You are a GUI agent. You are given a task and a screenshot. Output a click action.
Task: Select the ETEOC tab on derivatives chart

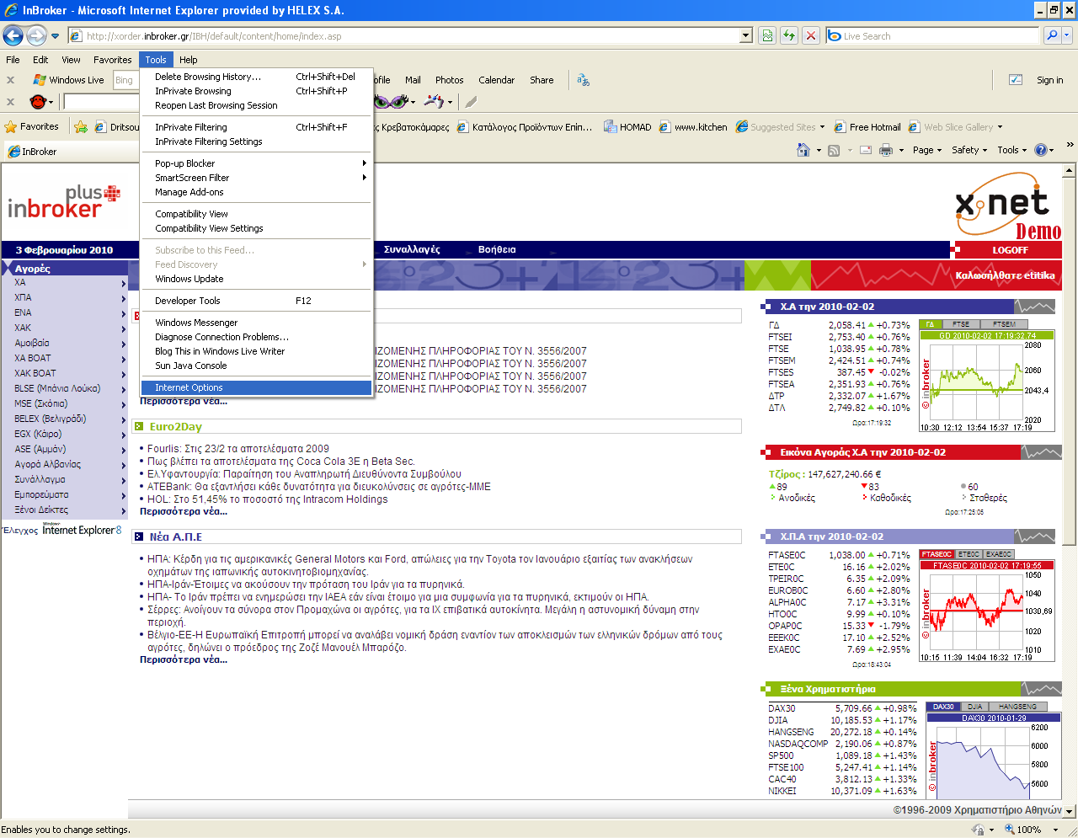coord(969,554)
